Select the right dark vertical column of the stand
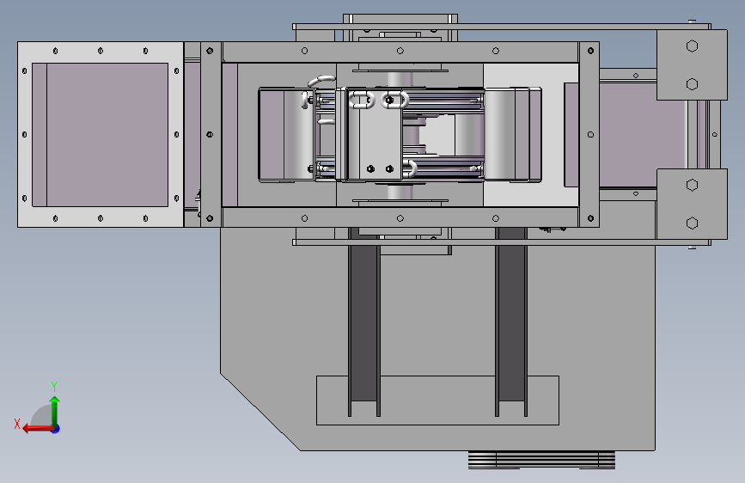Viewport: 745px width, 483px height. [511, 321]
